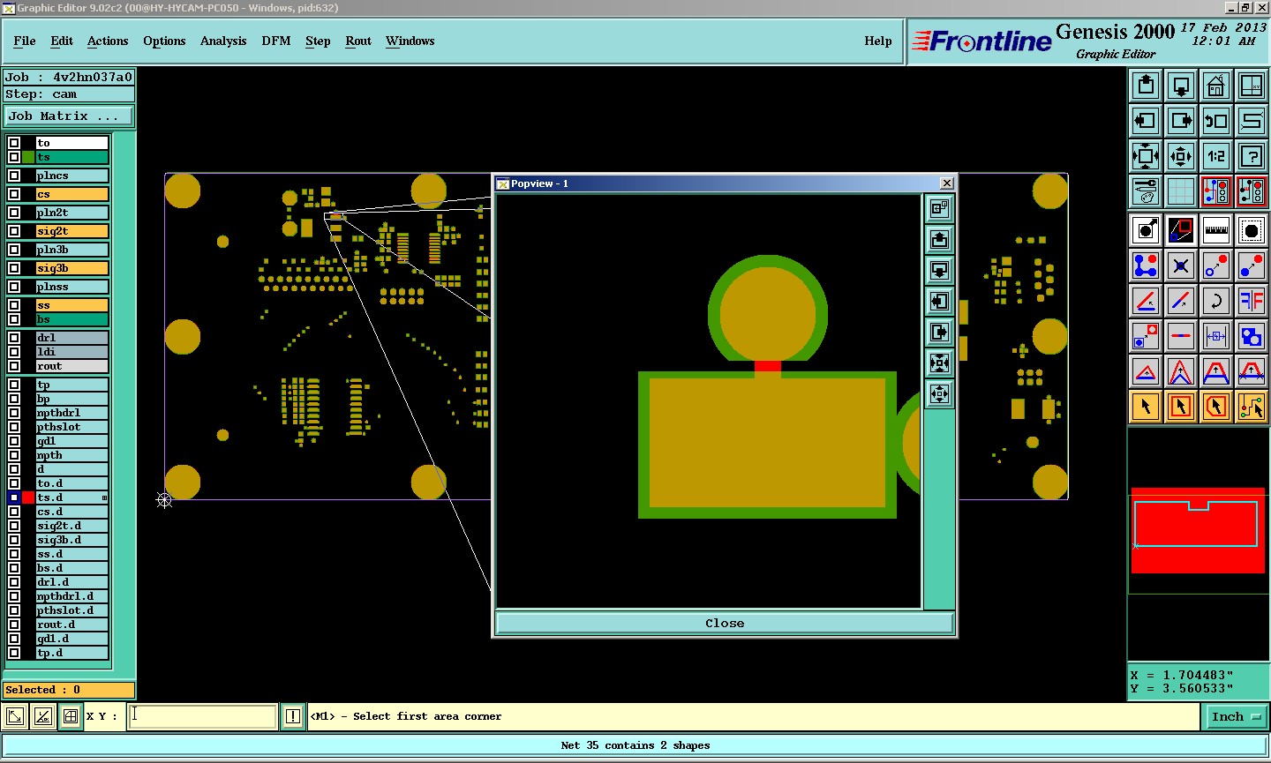1271x763 pixels.
Task: Toggle the checkbox for layer to
Action: tap(14, 143)
